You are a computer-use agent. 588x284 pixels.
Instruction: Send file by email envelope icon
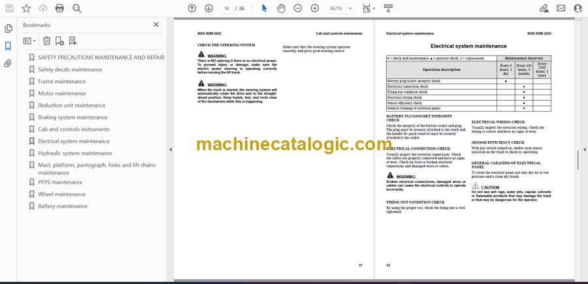[x=561, y=8]
